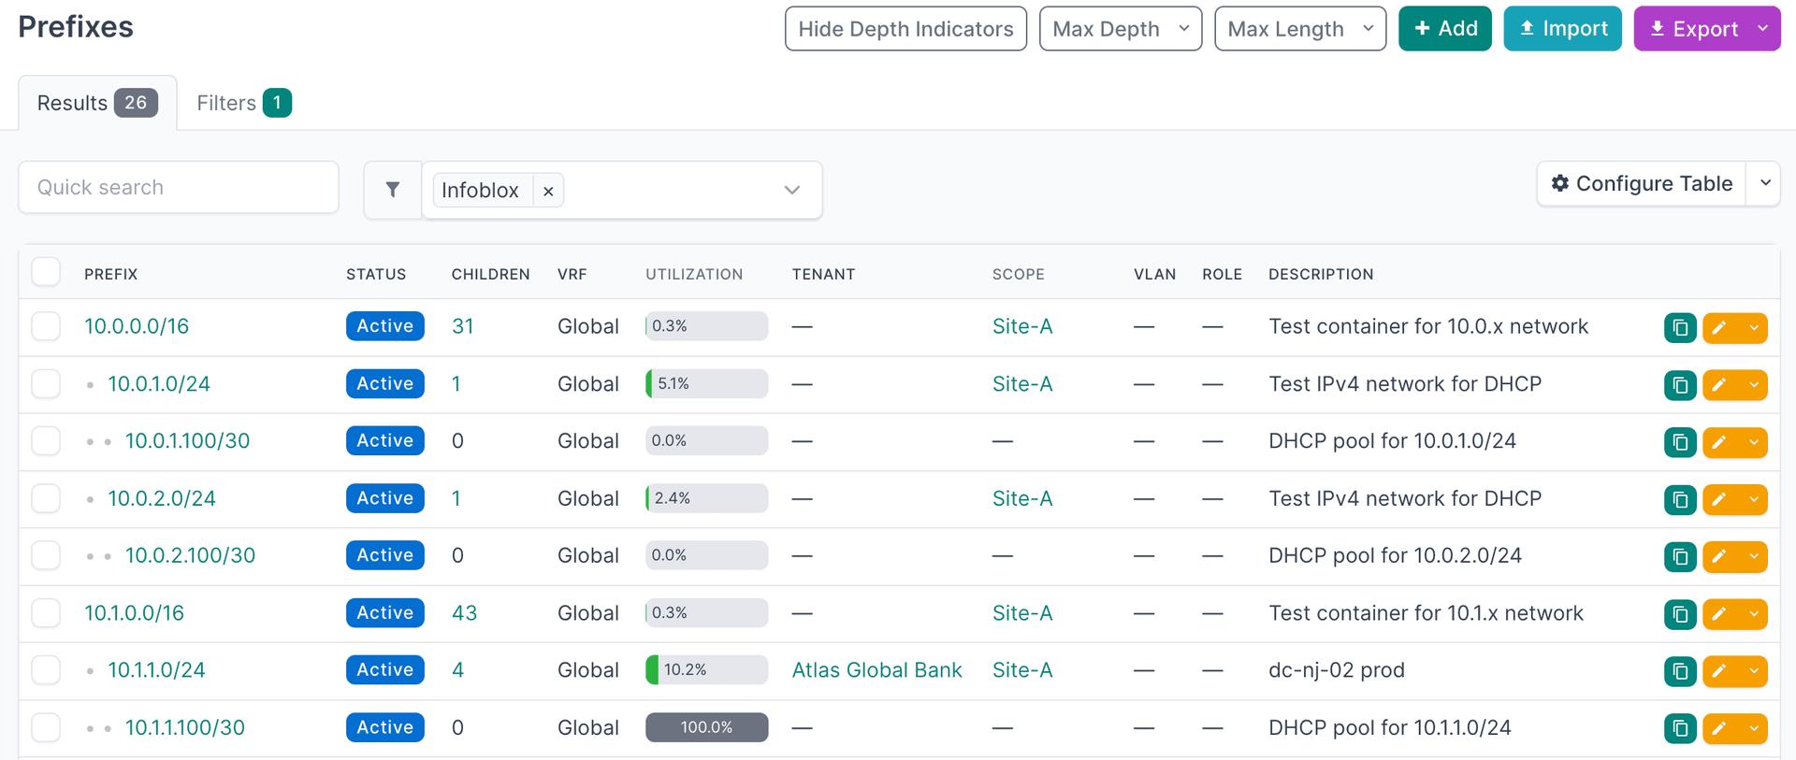
Task: Tick the checkbox for 10.1.0.0/16
Action: coord(46,612)
